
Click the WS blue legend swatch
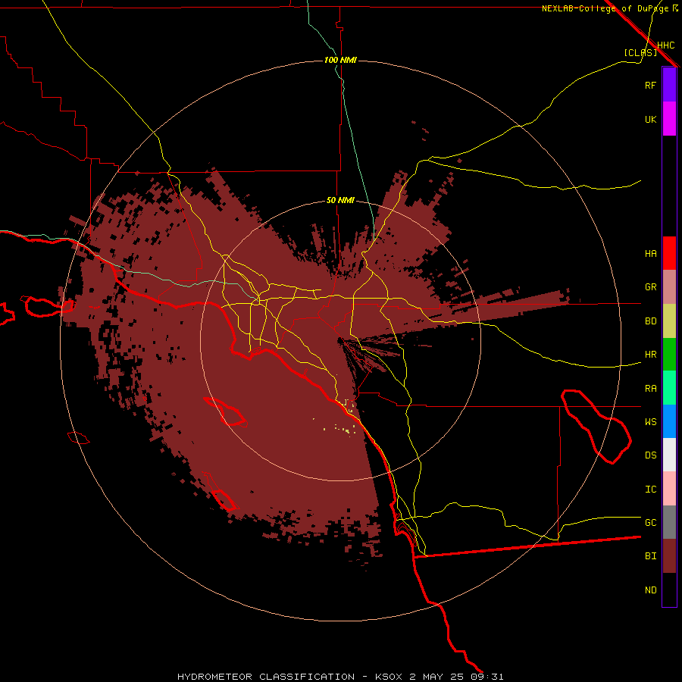point(669,421)
